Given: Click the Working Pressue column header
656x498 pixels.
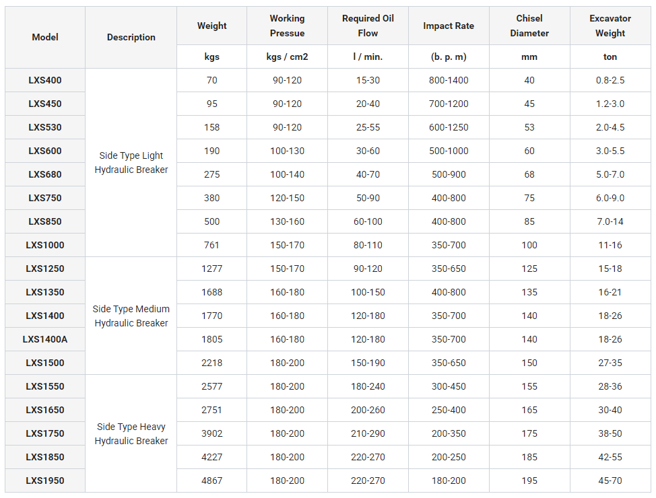Looking at the screenshot, I should (x=287, y=26).
